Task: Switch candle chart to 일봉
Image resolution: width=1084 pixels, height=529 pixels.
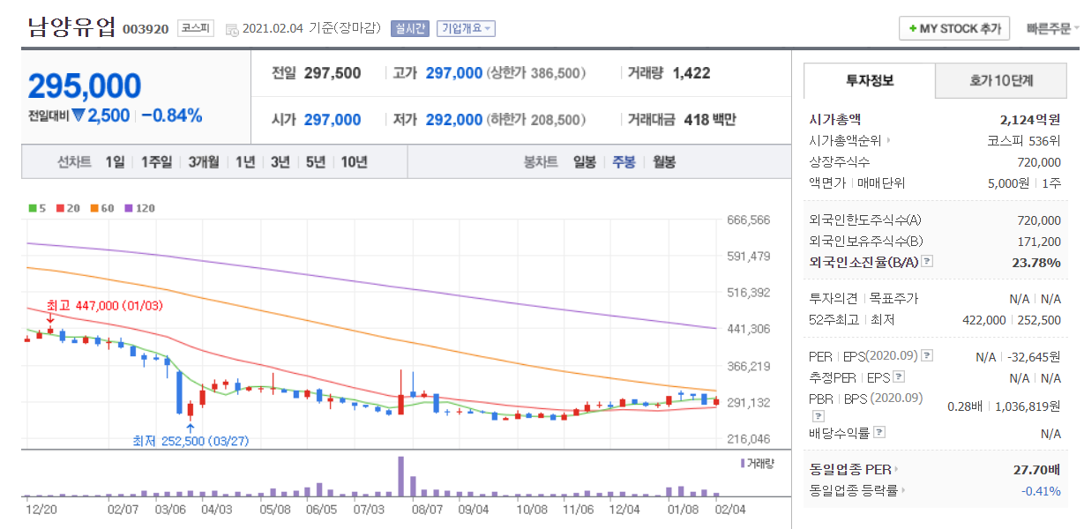Action: point(585,162)
